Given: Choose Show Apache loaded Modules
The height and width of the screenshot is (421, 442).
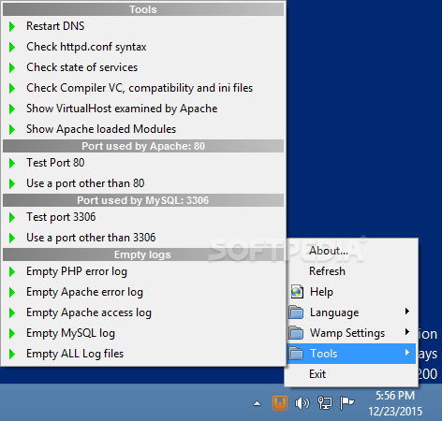Looking at the screenshot, I should pos(143,129).
